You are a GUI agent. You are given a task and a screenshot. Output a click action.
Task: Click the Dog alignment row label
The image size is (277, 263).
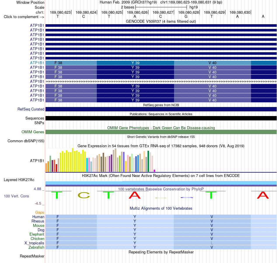[41, 230]
